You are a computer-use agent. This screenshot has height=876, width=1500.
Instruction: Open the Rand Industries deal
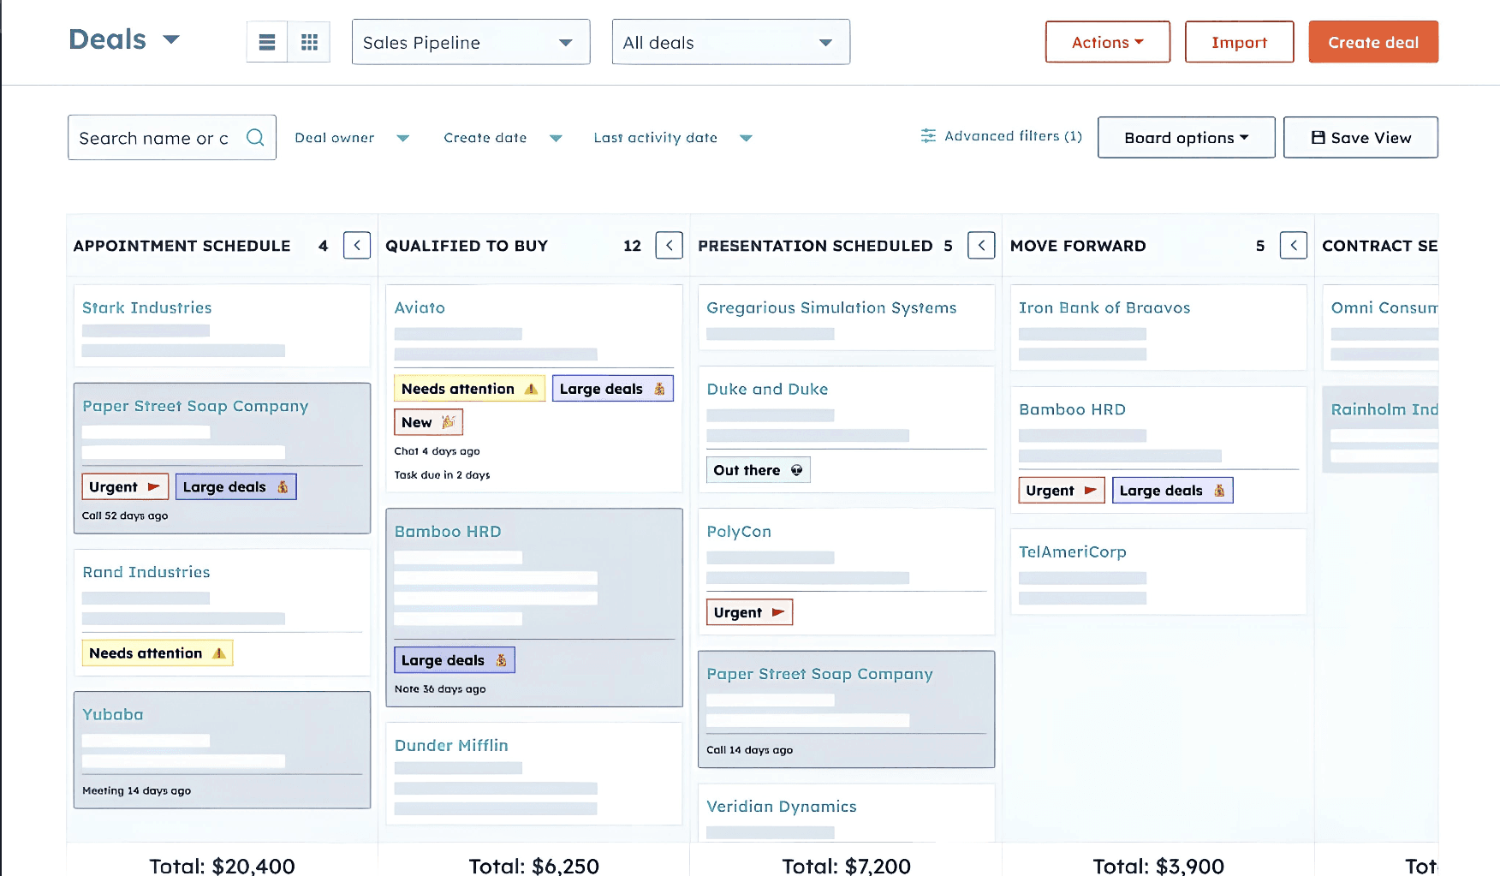(x=146, y=572)
